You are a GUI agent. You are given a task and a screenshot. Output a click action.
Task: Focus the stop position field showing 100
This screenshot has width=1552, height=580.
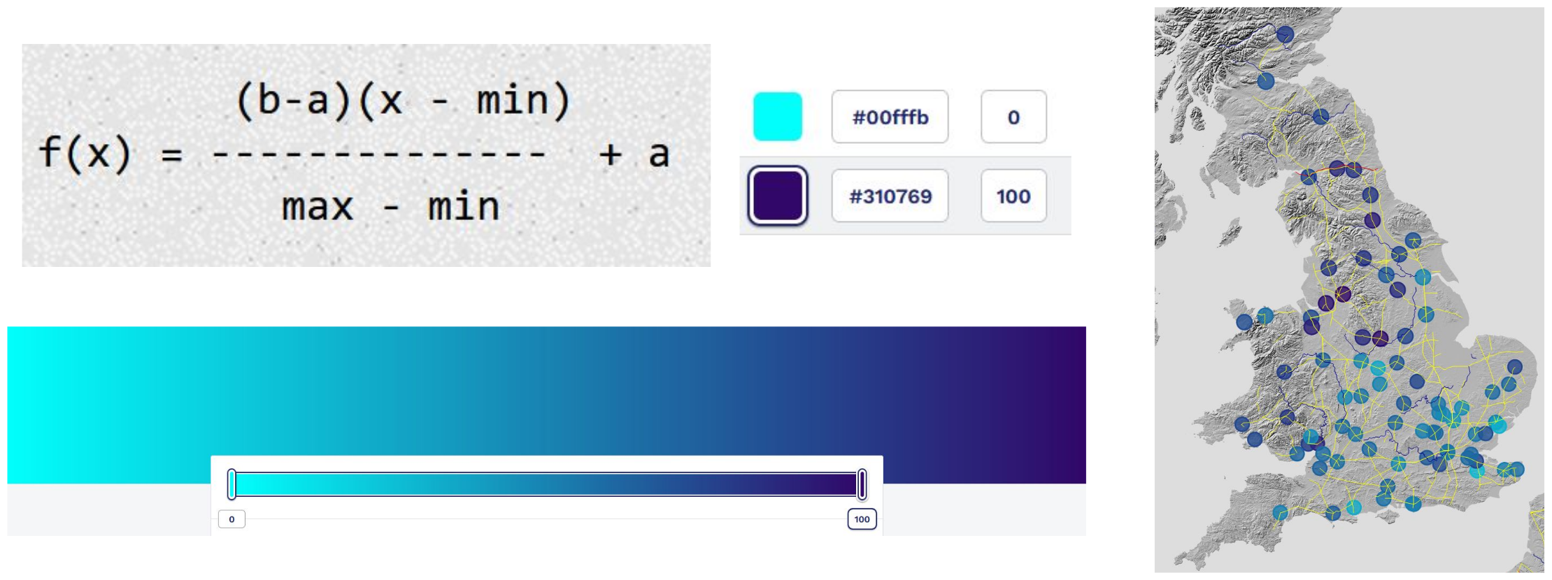[1013, 196]
